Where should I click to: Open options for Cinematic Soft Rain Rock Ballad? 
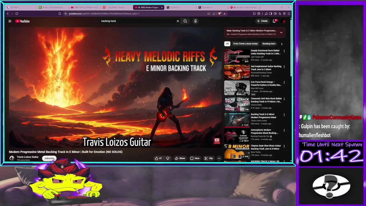click(284, 99)
